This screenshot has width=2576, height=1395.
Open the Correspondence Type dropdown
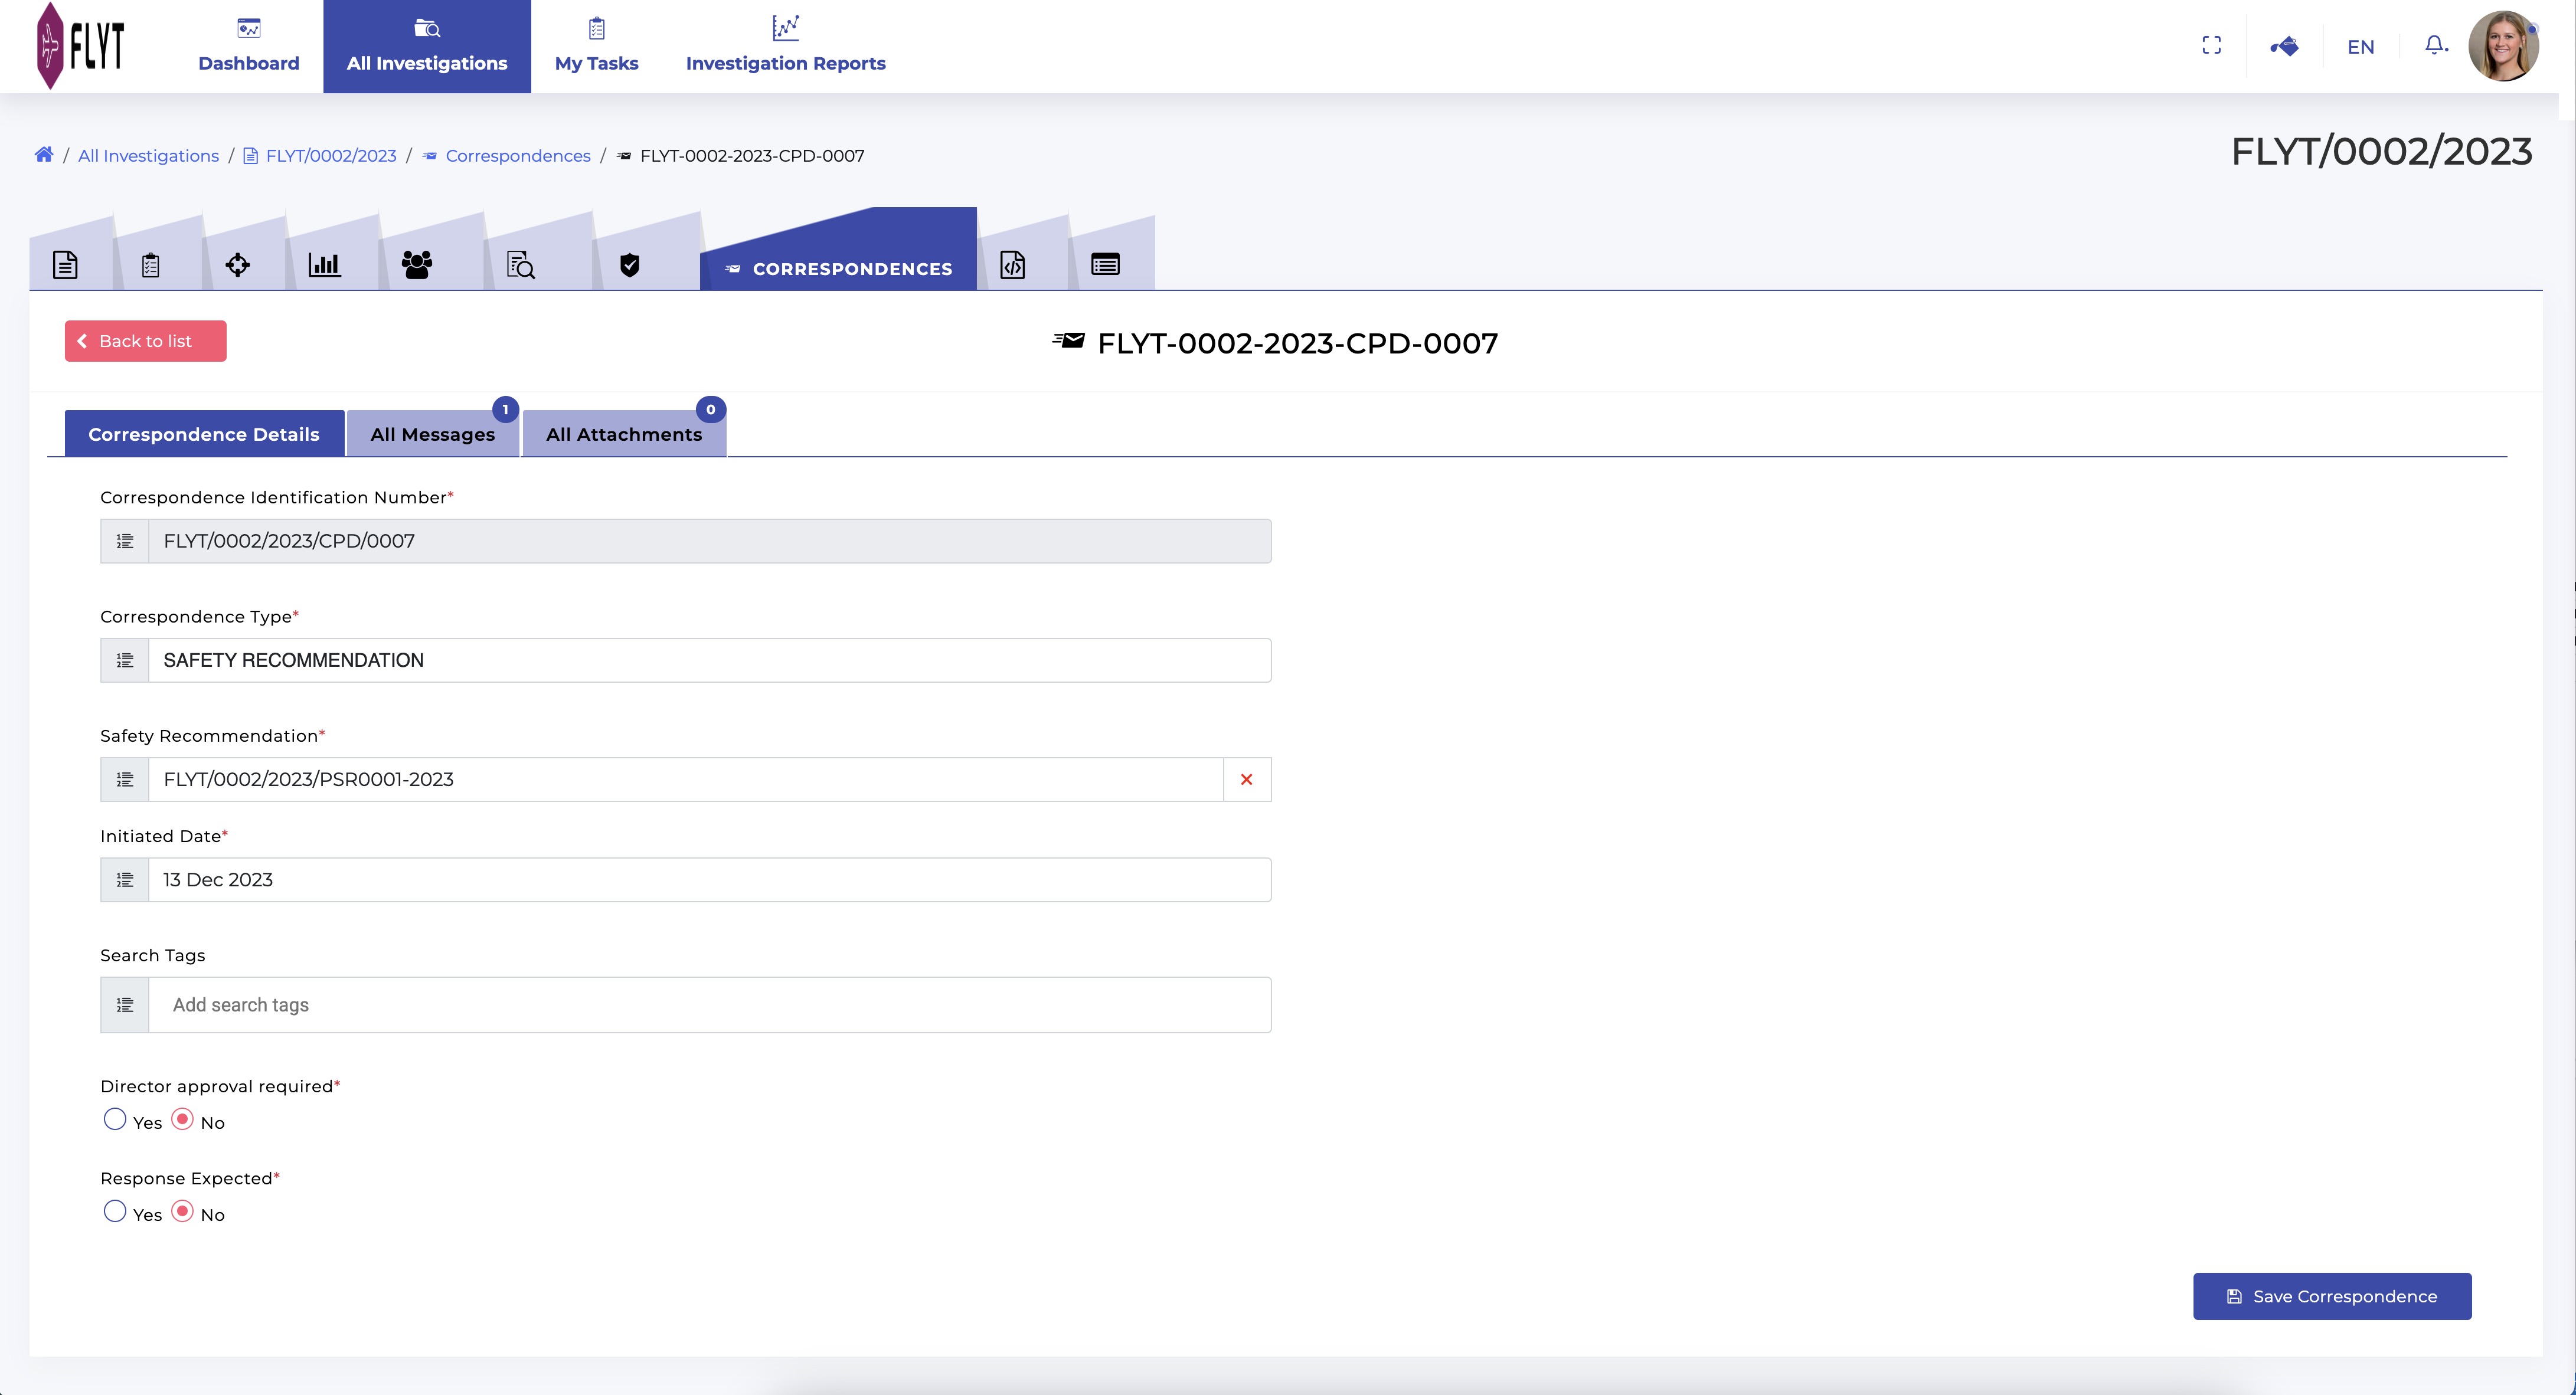(708, 660)
